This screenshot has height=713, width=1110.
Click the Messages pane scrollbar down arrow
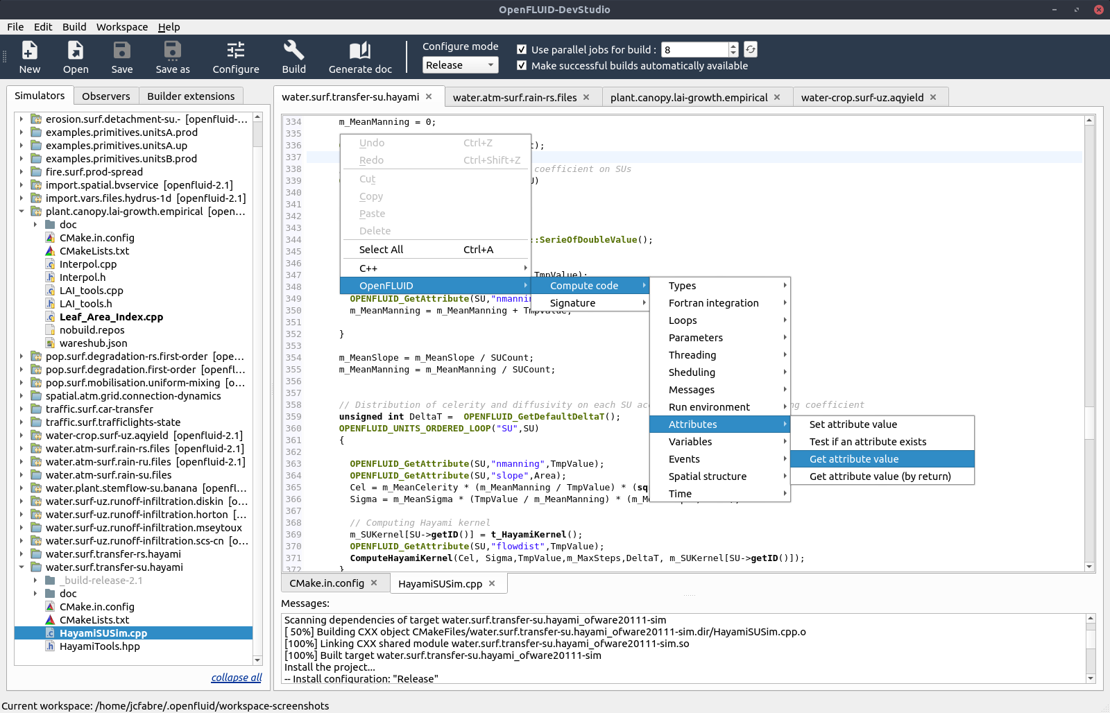[1091, 678]
